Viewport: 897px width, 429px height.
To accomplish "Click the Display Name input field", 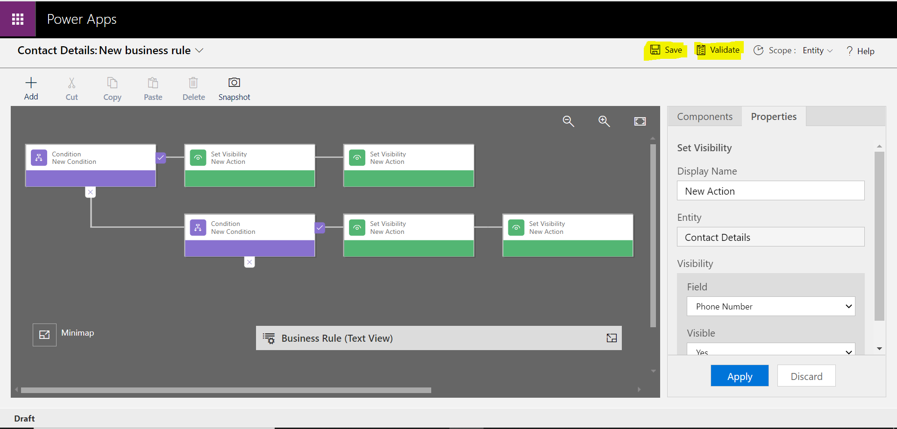I will pyautogui.click(x=770, y=191).
